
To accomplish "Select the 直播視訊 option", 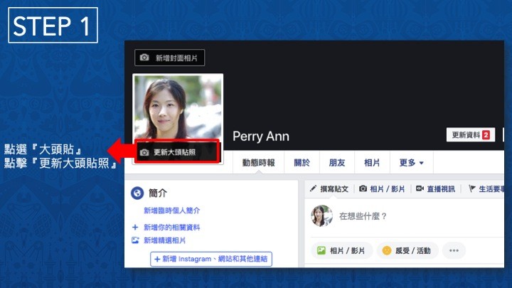I will pos(435,188).
